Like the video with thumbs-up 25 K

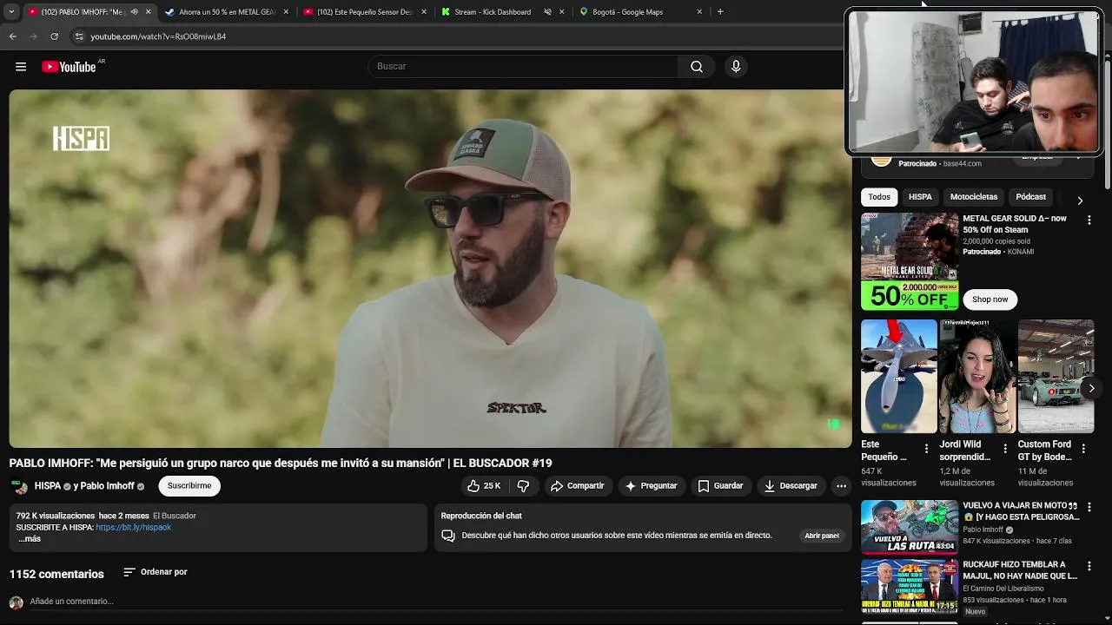[x=484, y=486]
